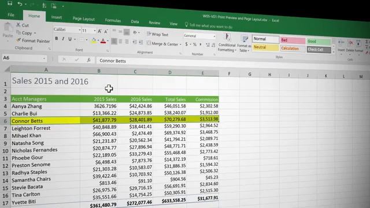Click the Decrease Decimal icon
The image size is (370, 208).
click(213, 45)
